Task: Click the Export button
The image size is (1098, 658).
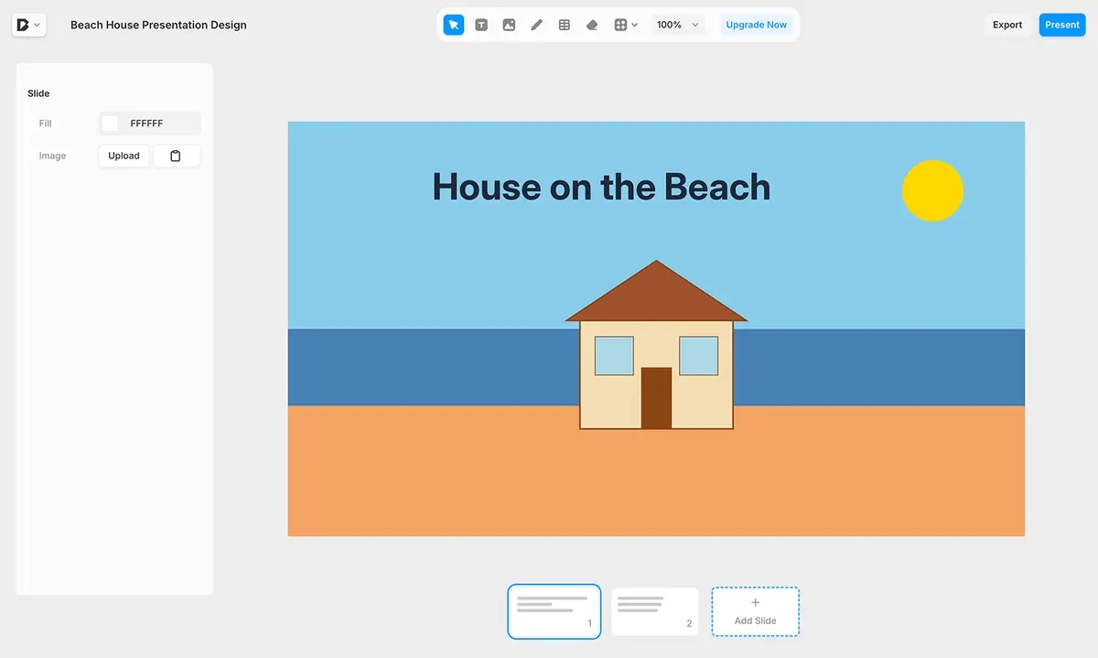Action: [1007, 25]
